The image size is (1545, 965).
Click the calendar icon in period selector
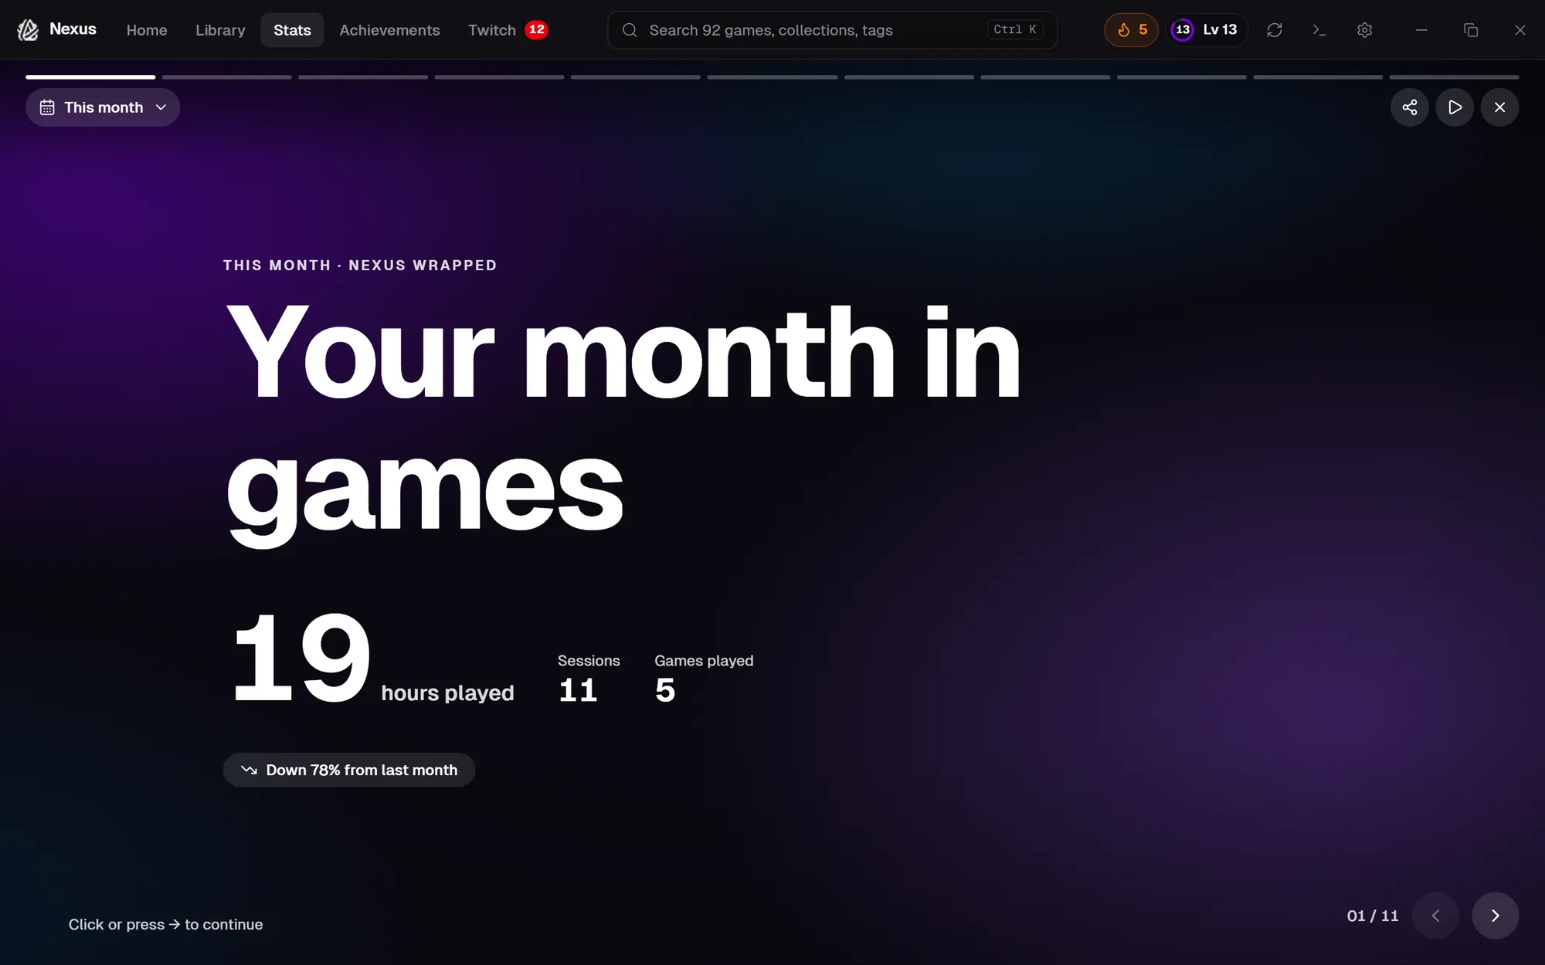47,107
